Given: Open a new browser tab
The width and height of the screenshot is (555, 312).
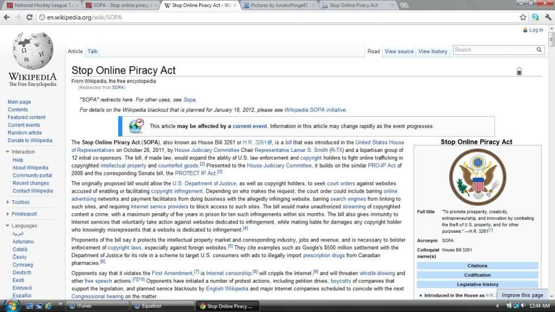Looking at the screenshot, I should [x=404, y=5].
